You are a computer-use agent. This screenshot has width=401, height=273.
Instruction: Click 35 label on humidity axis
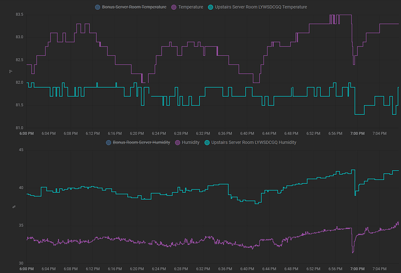[x=21, y=225]
